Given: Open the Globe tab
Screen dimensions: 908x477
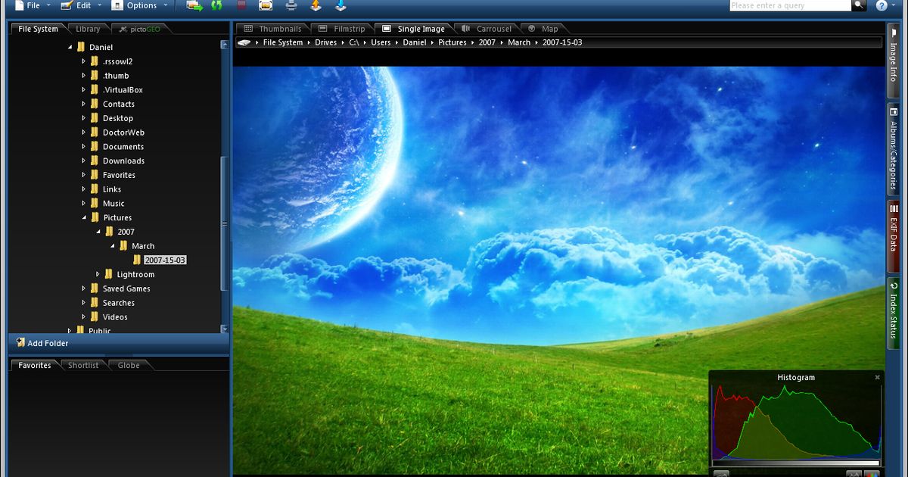Looking at the screenshot, I should coord(129,365).
